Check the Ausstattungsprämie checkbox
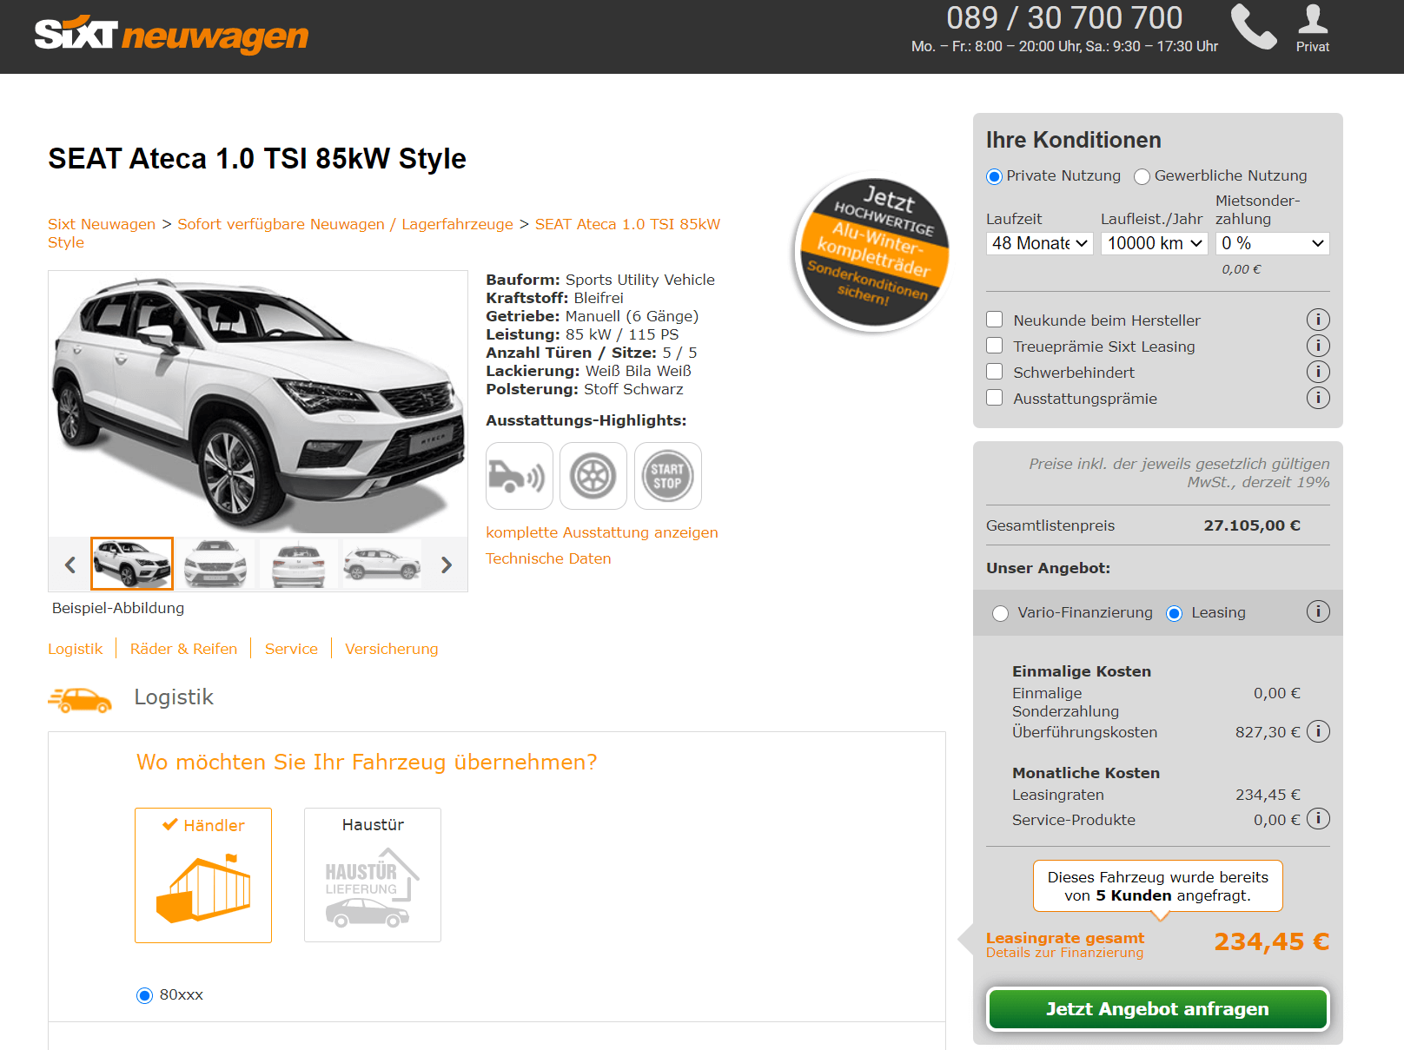This screenshot has width=1404, height=1050. 995,398
